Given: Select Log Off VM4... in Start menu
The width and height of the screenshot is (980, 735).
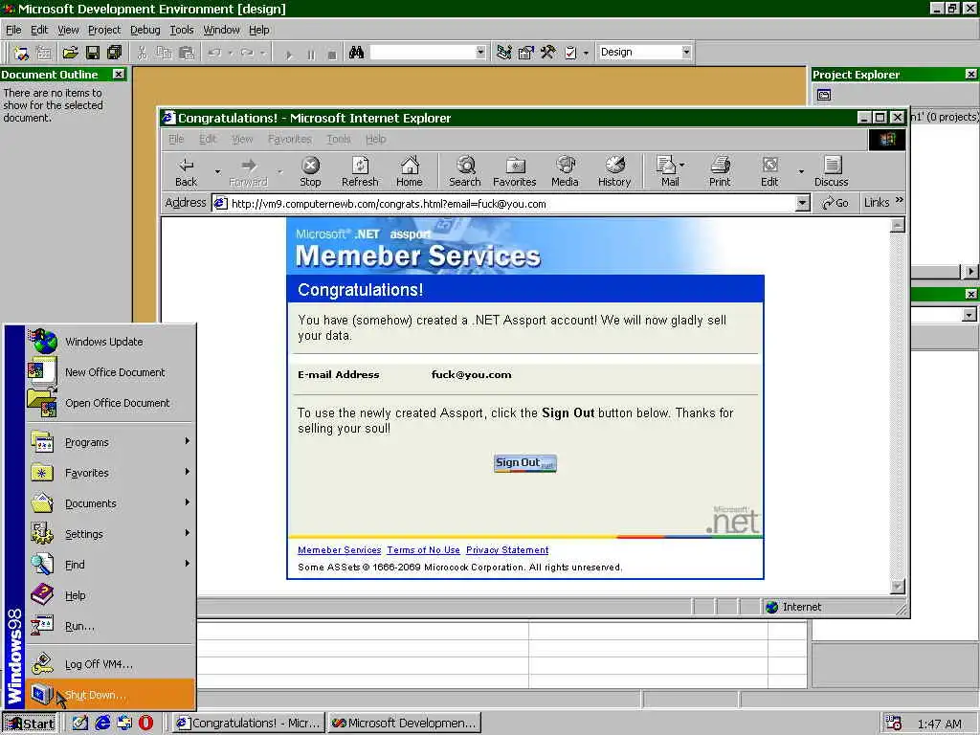Looking at the screenshot, I should point(109,664).
